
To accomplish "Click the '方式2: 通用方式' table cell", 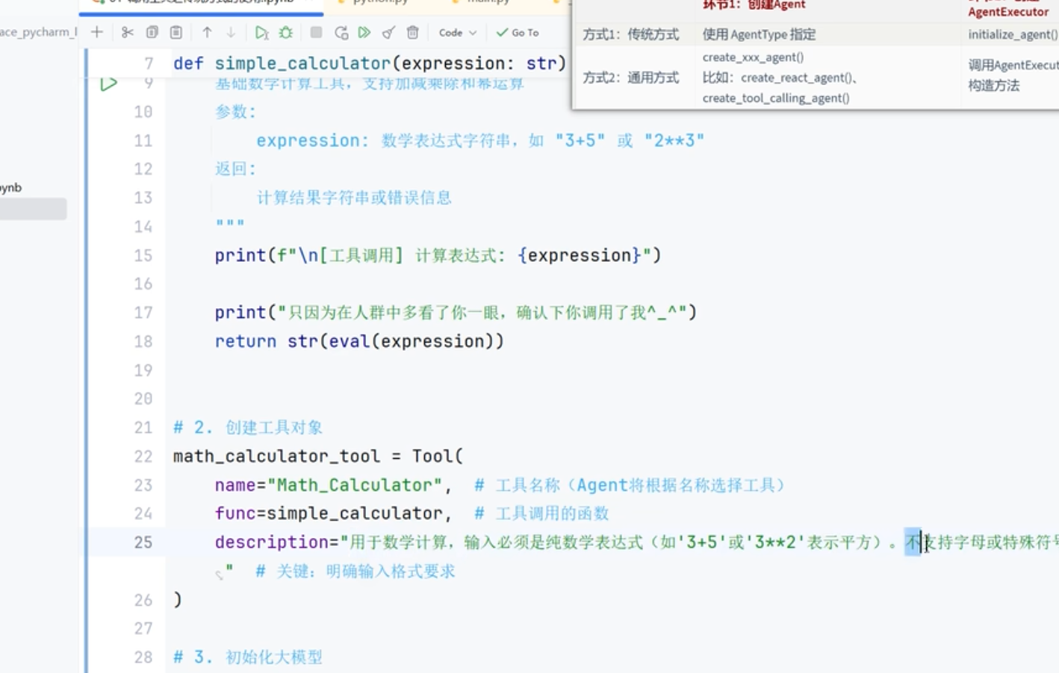I will click(x=631, y=78).
